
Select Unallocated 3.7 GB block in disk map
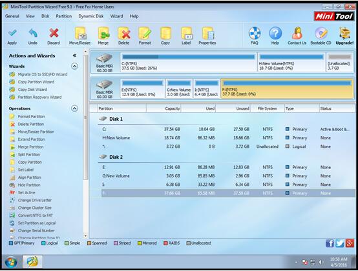(x=339, y=62)
